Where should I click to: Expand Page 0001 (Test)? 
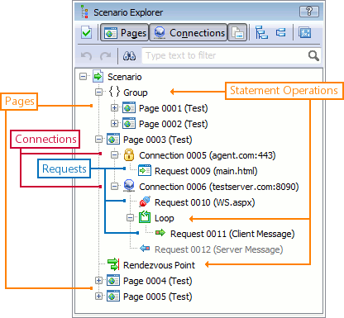[x=114, y=107]
